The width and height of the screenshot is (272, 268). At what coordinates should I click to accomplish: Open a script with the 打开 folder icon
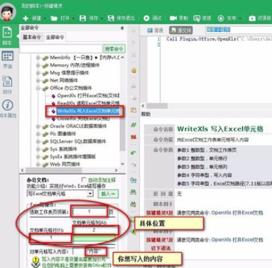coord(54,18)
